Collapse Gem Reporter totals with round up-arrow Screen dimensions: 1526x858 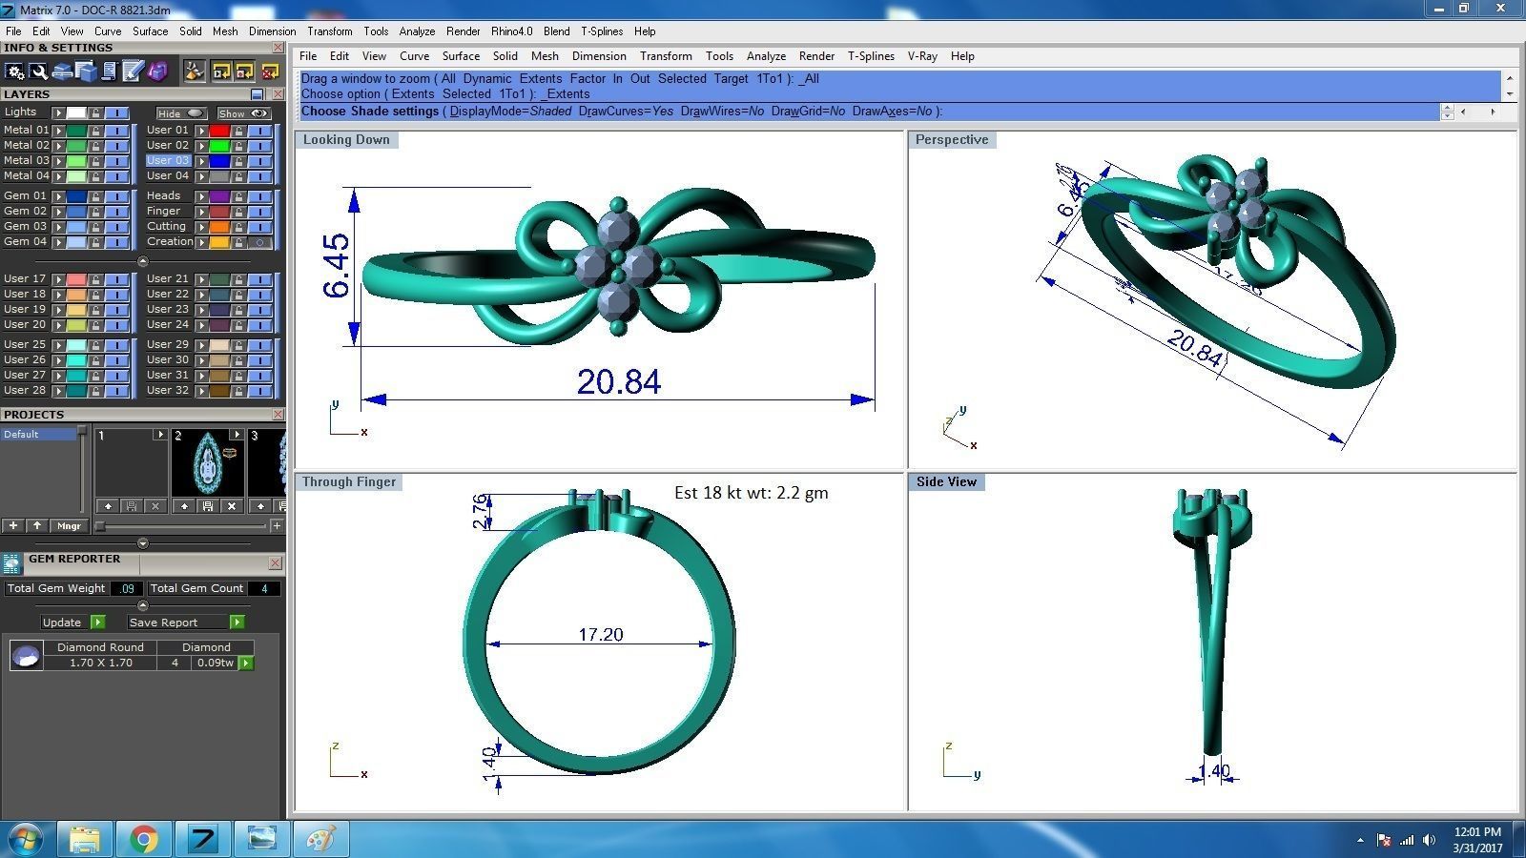coord(143,605)
